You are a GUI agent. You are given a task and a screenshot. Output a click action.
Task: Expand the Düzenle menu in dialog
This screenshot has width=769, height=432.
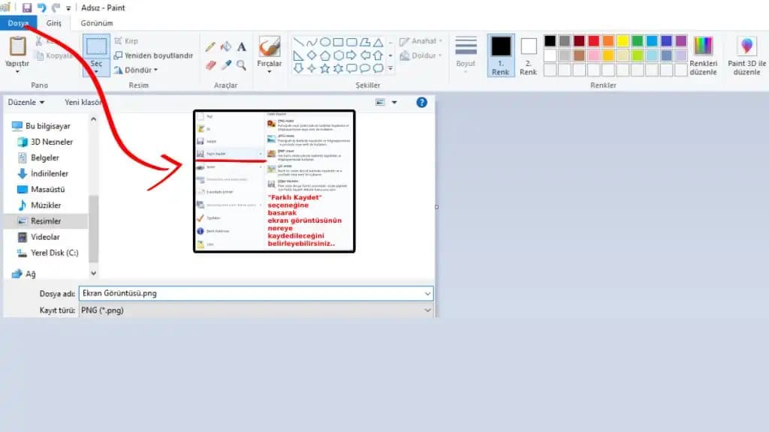(x=26, y=102)
